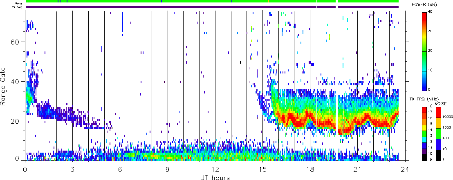The image size is (453, 180).
Task: Click x-axis tick label "18" under UT hours axis
Action: 310,169
